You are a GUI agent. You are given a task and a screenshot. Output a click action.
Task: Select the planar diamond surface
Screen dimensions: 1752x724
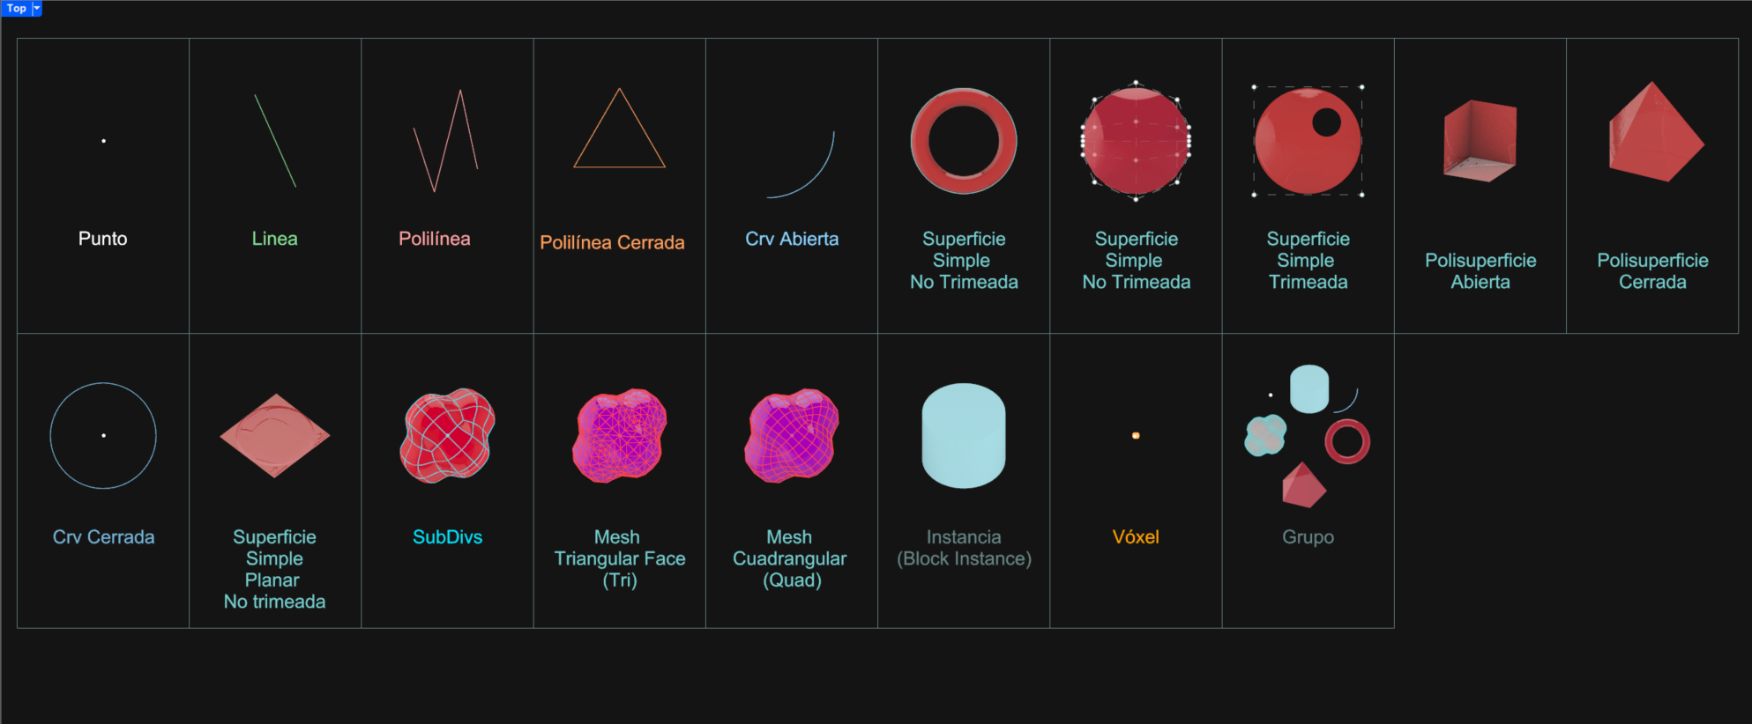(x=275, y=435)
